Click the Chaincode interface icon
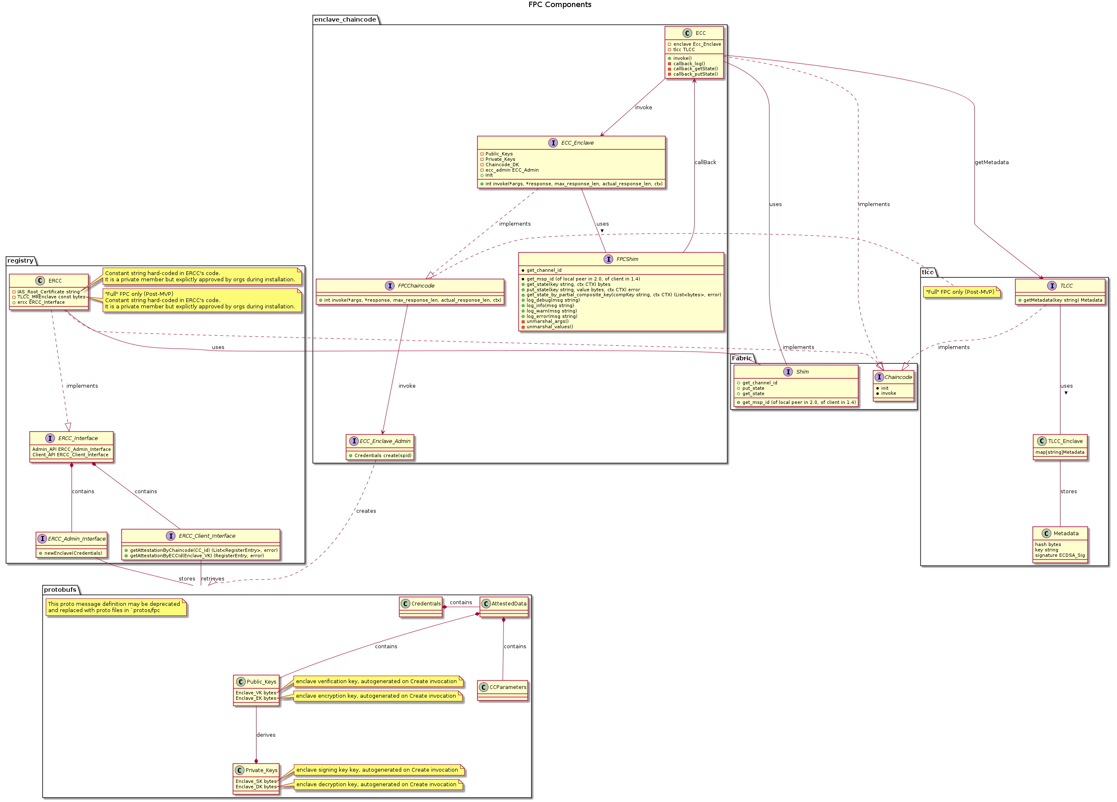Image resolution: width=1117 pixels, height=802 pixels. click(x=879, y=377)
